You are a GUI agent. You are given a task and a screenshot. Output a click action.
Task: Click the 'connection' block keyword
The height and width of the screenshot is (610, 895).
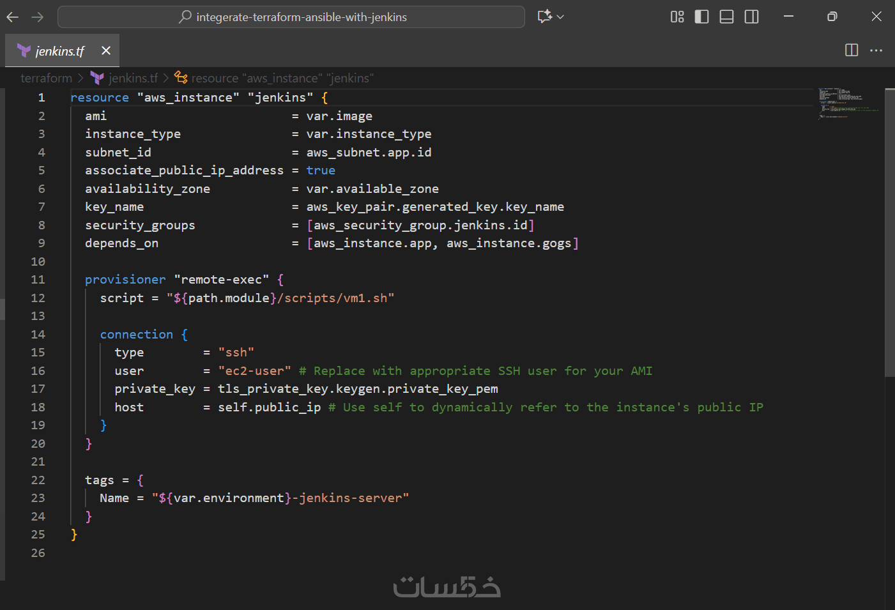tap(137, 335)
